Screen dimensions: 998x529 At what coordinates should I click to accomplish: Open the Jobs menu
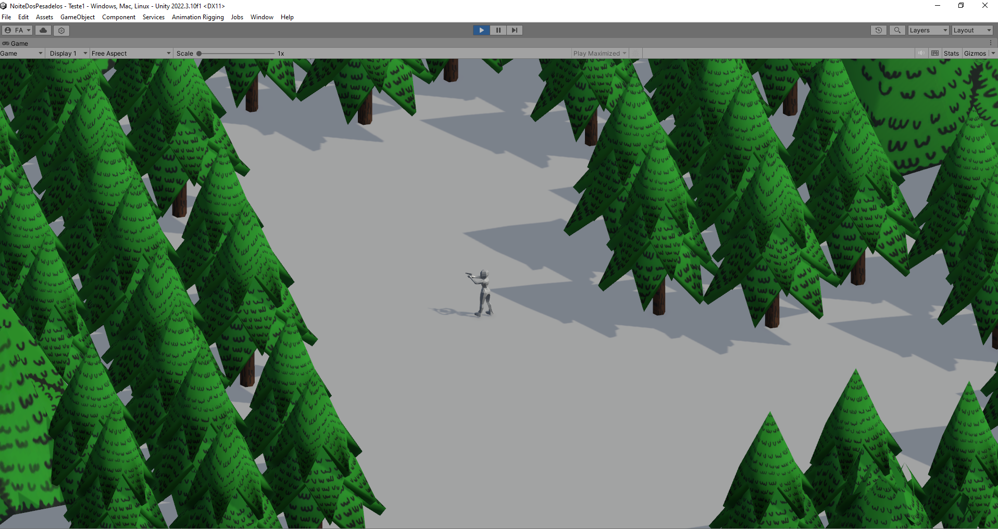point(237,17)
